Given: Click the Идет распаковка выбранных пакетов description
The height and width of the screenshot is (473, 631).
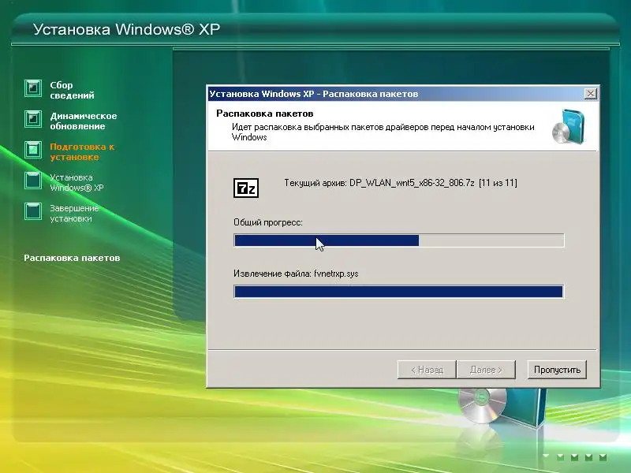Looking at the screenshot, I should (x=383, y=132).
